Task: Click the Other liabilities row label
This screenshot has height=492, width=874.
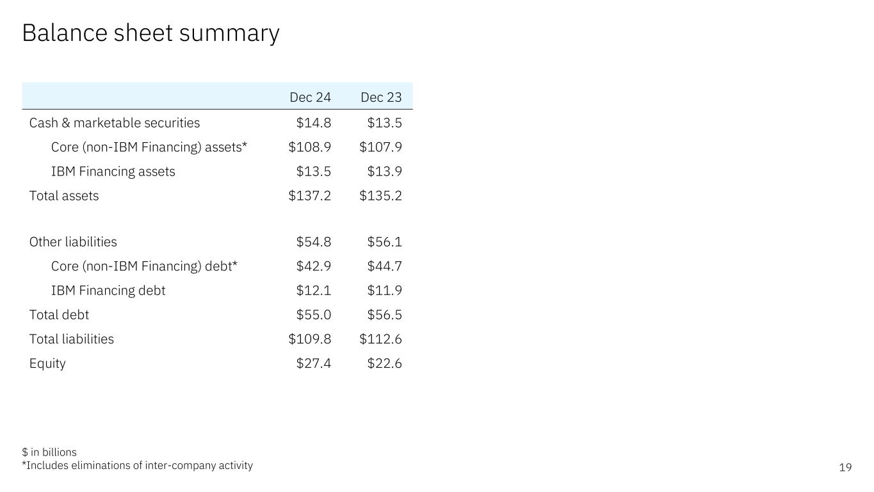Action: click(x=73, y=242)
